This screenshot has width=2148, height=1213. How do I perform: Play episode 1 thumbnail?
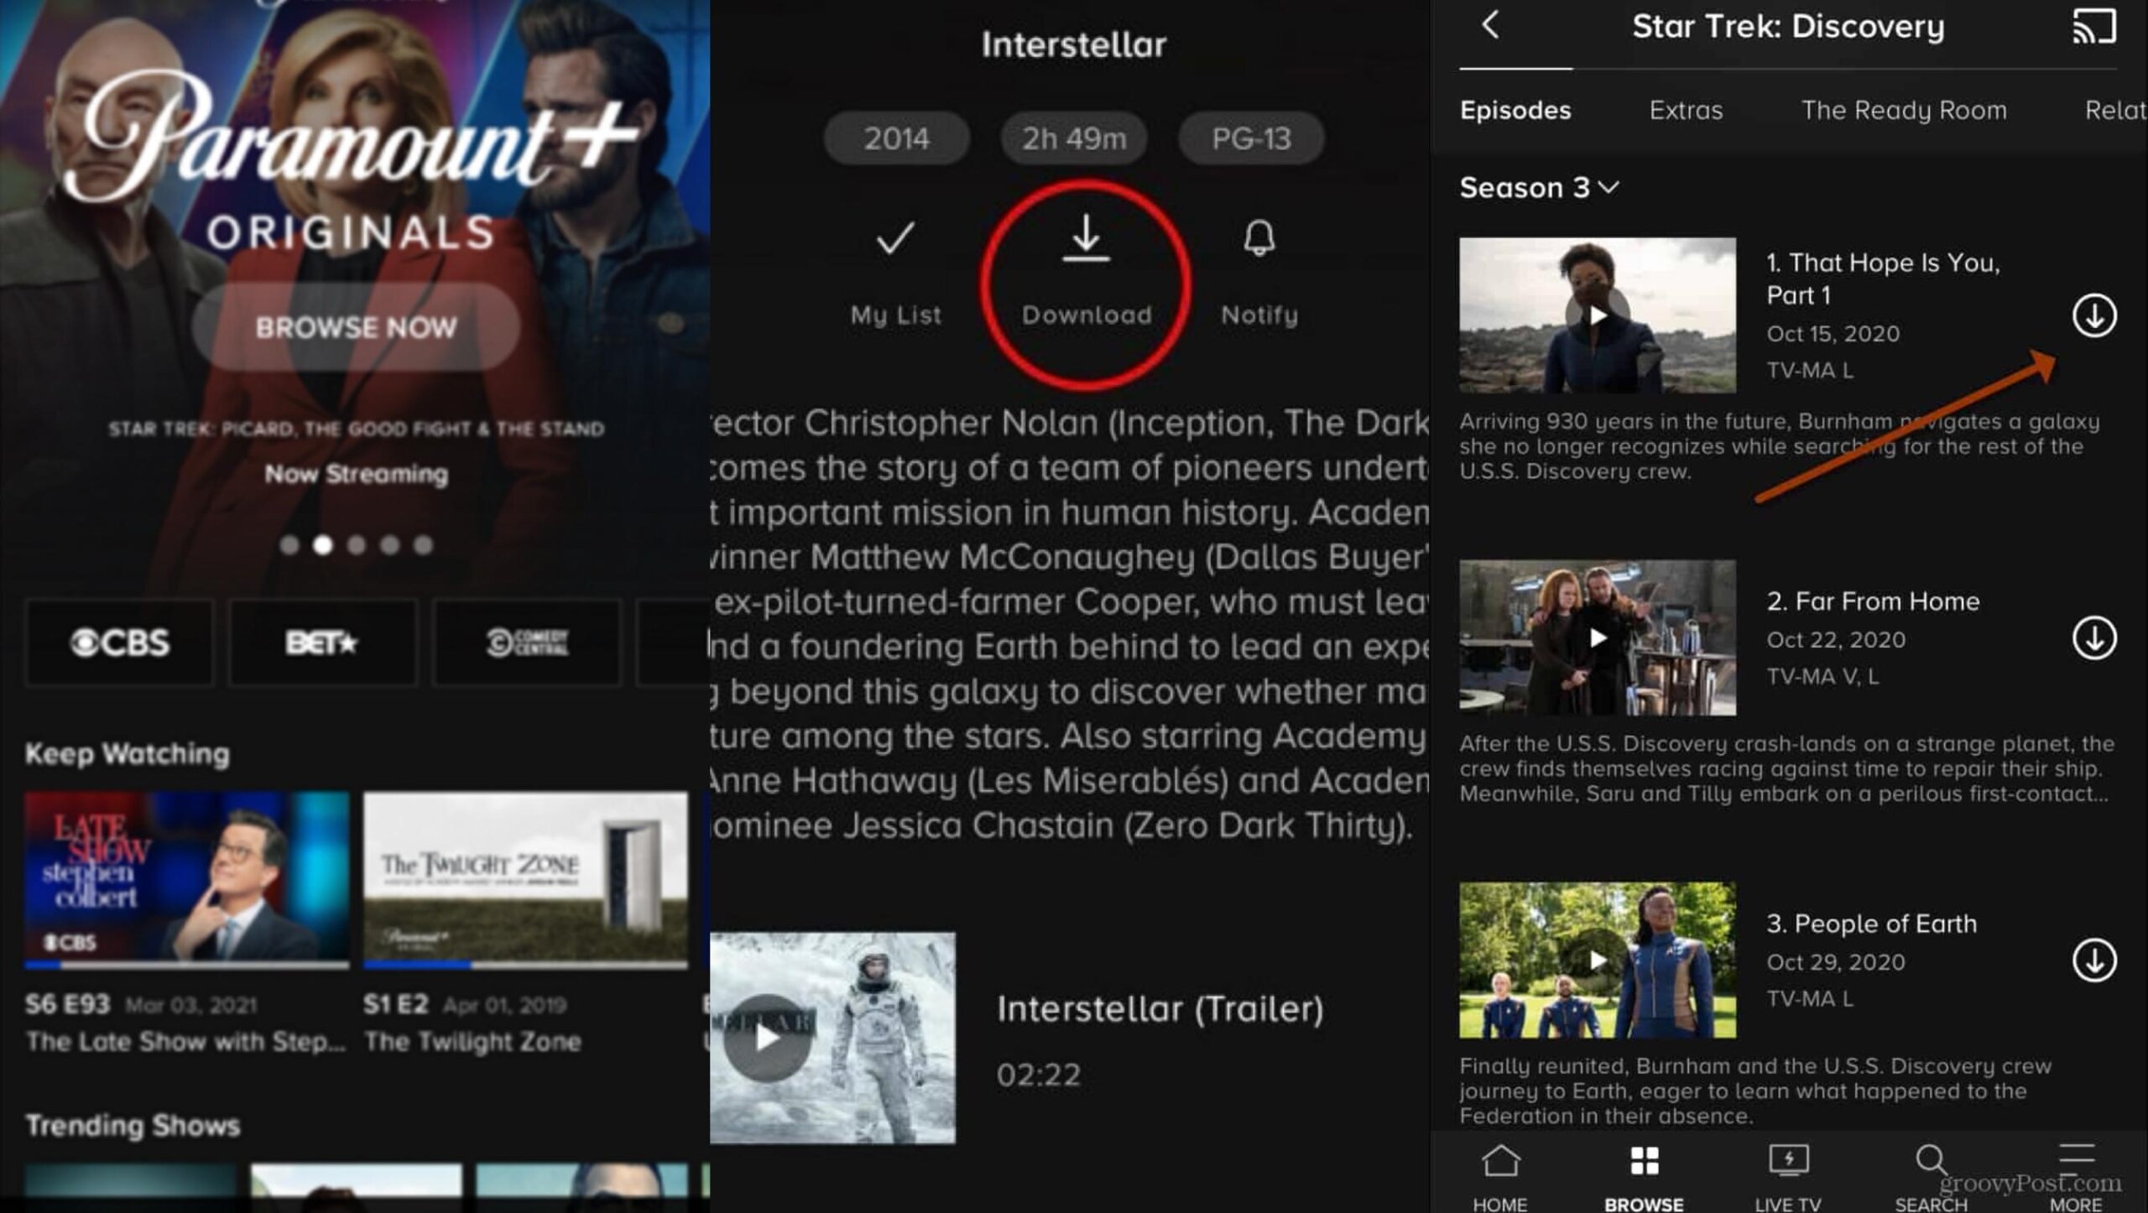pos(1598,315)
